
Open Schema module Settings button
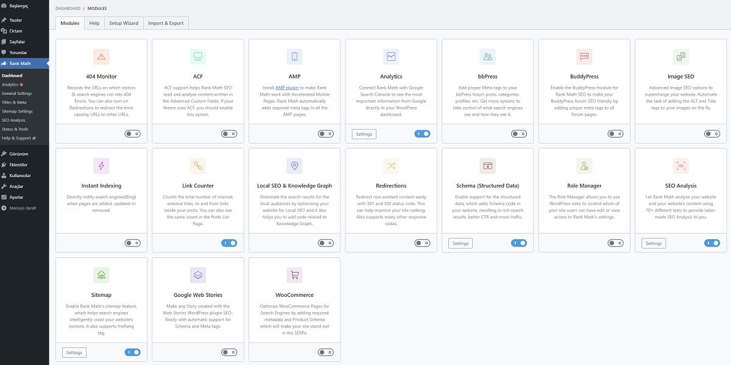click(x=461, y=243)
